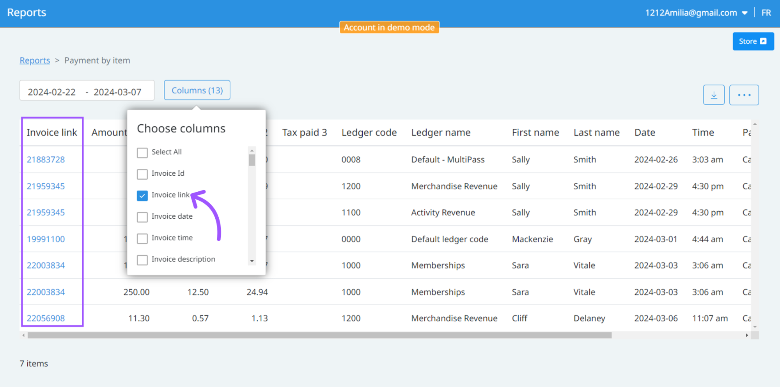Click the 0008 ledger code cell
Screen dimensions: 780x387
pos(351,159)
